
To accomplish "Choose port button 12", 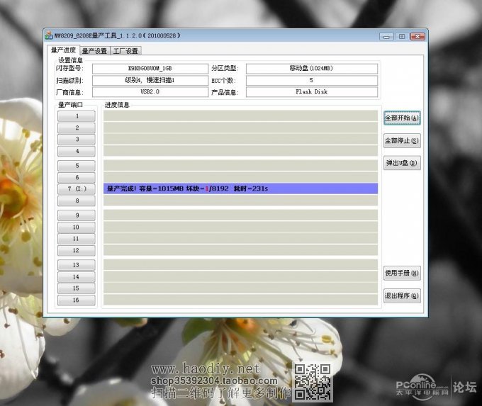I will [77, 251].
